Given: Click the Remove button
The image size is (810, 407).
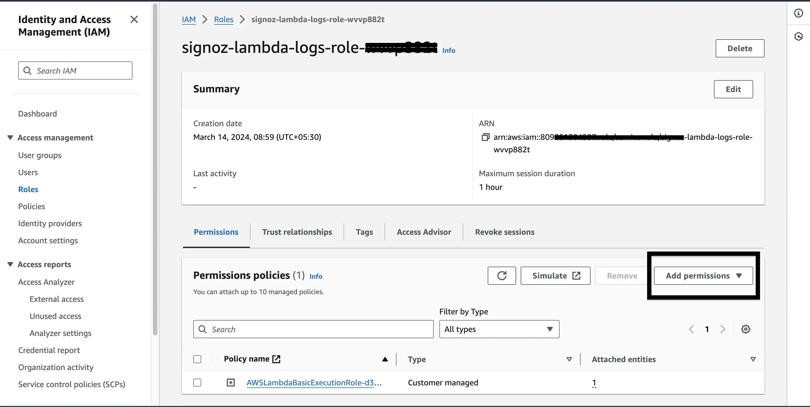Looking at the screenshot, I should tap(622, 276).
